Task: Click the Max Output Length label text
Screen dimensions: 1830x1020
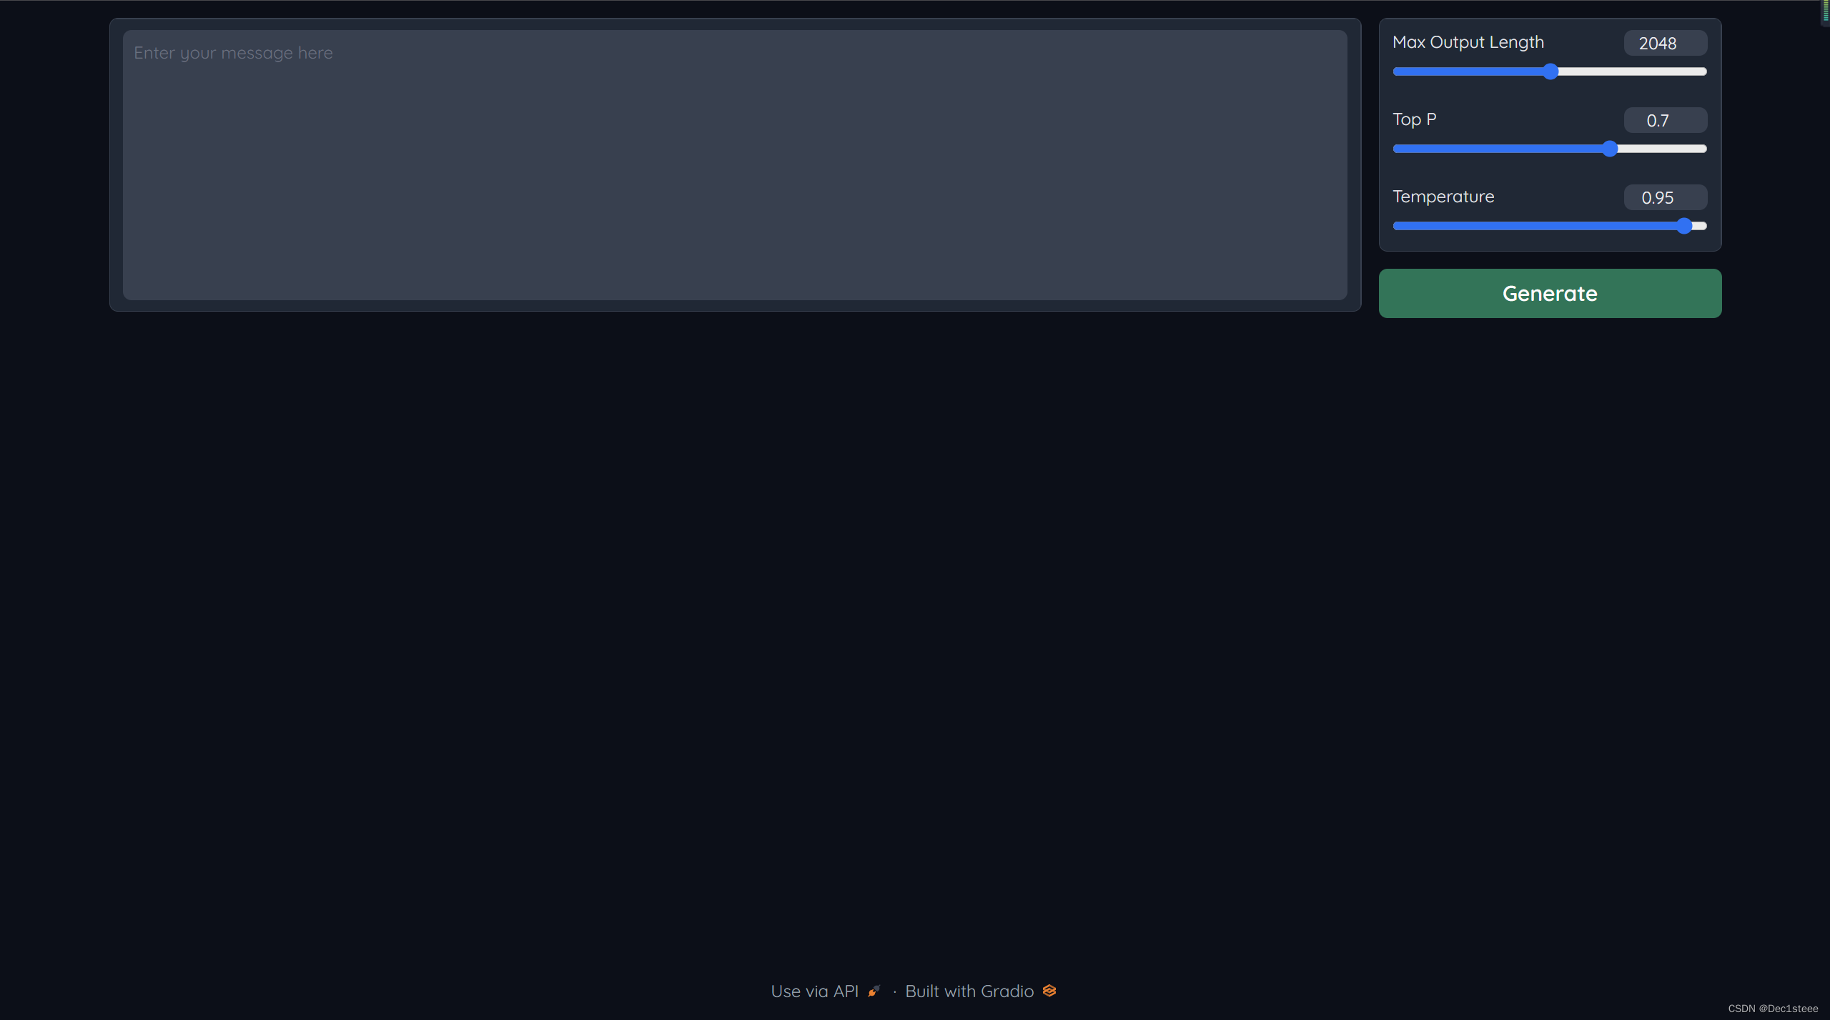Action: click(1468, 43)
